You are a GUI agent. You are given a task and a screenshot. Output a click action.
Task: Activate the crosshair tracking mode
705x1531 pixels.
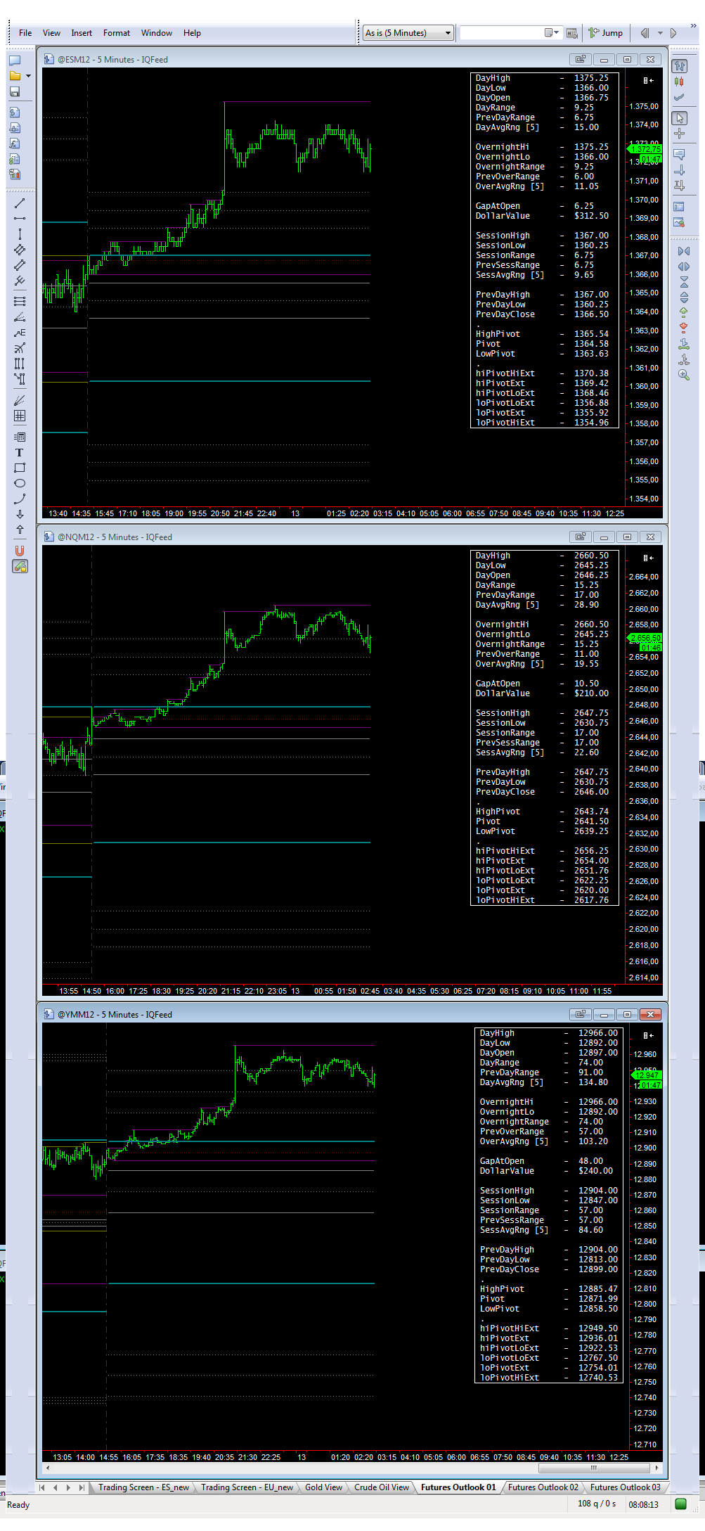click(680, 134)
